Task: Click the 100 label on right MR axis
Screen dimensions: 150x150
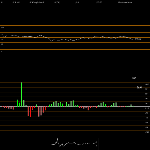Action: tap(147, 84)
